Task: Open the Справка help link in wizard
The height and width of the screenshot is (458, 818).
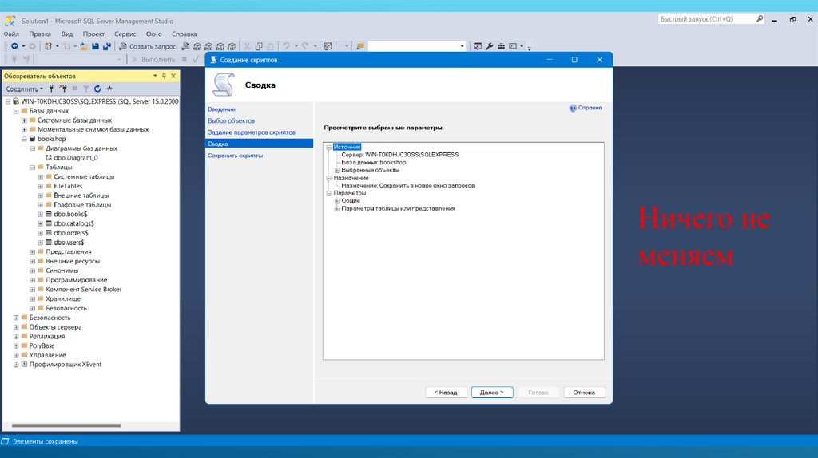Action: [586, 108]
